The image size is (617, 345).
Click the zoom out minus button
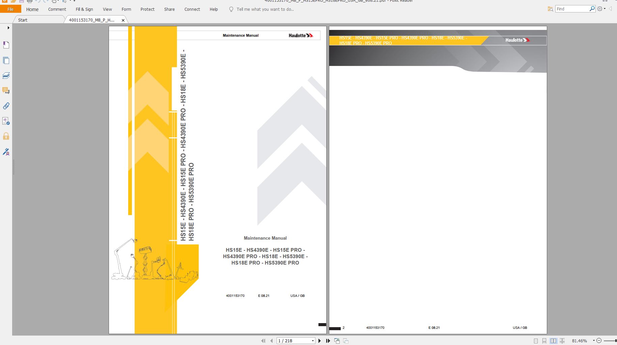click(599, 341)
